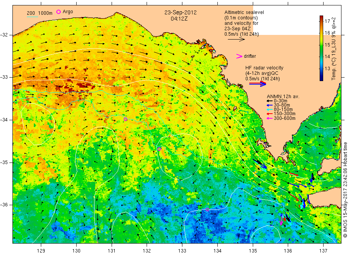Click the 'Argo' legend label
Image resolution: width=350 pixels, height=256 pixels.
click(x=68, y=12)
